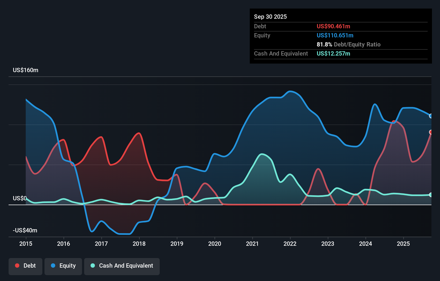440x281 pixels.
Task: Select the teal cash endpoint marker on the chart
Action: click(x=431, y=195)
